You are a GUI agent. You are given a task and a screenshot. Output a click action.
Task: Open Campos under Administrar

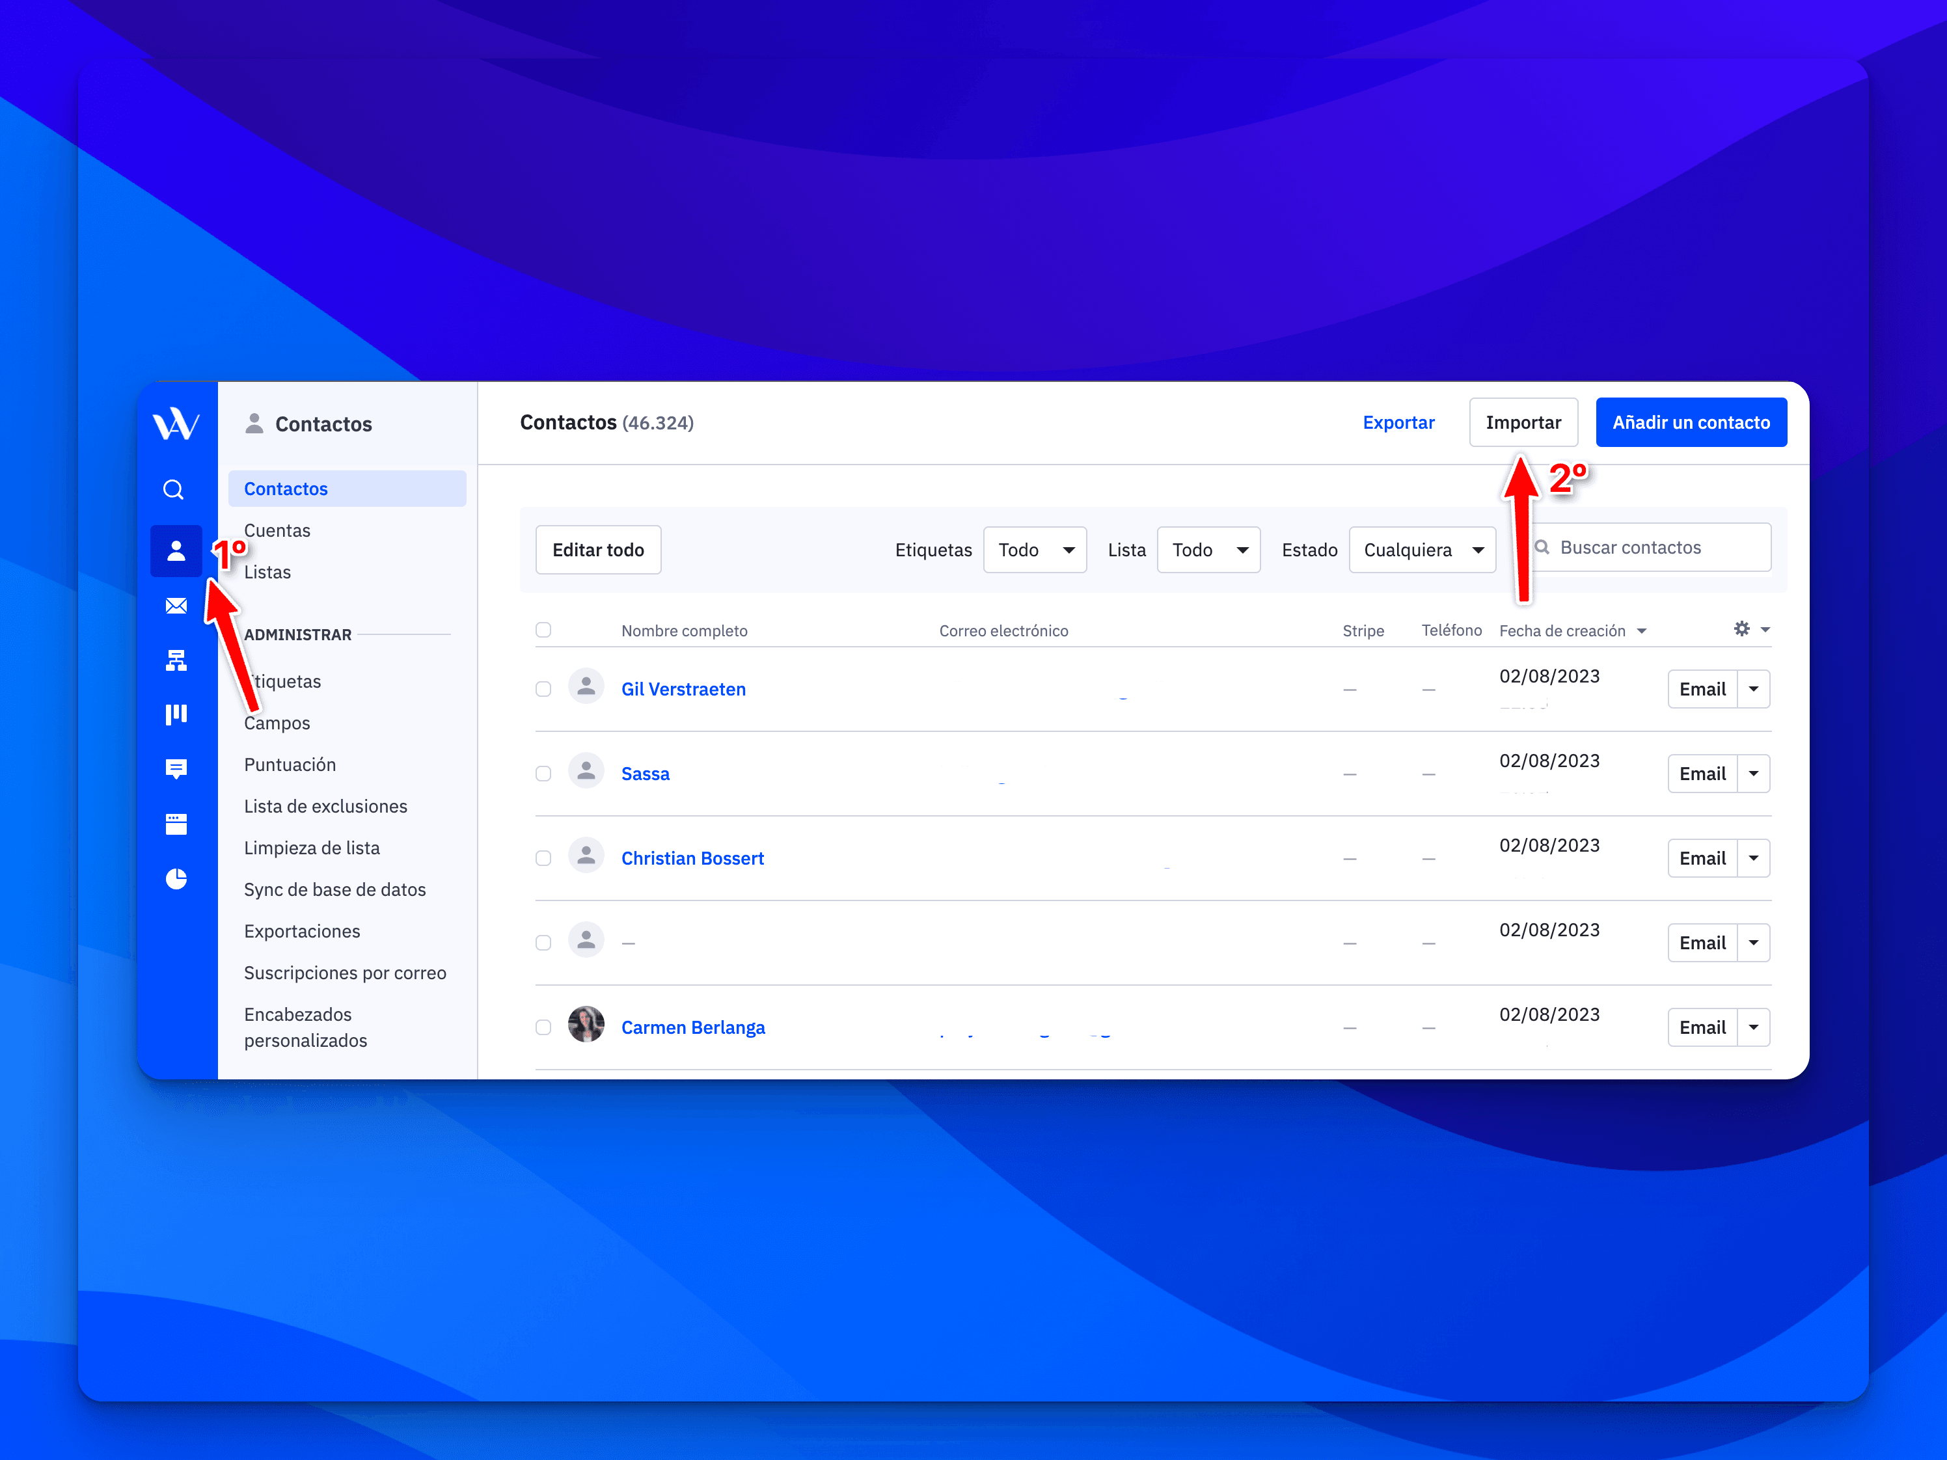click(277, 723)
